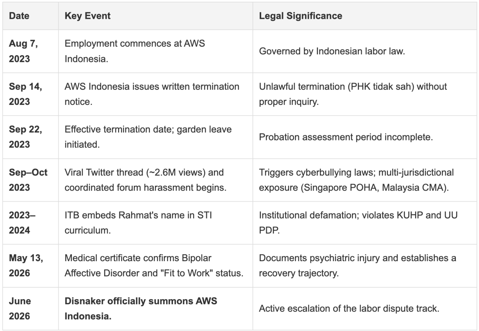The height and width of the screenshot is (331, 479).
Task: Click 'Probation assessment period incomplete' text
Action: (346, 137)
